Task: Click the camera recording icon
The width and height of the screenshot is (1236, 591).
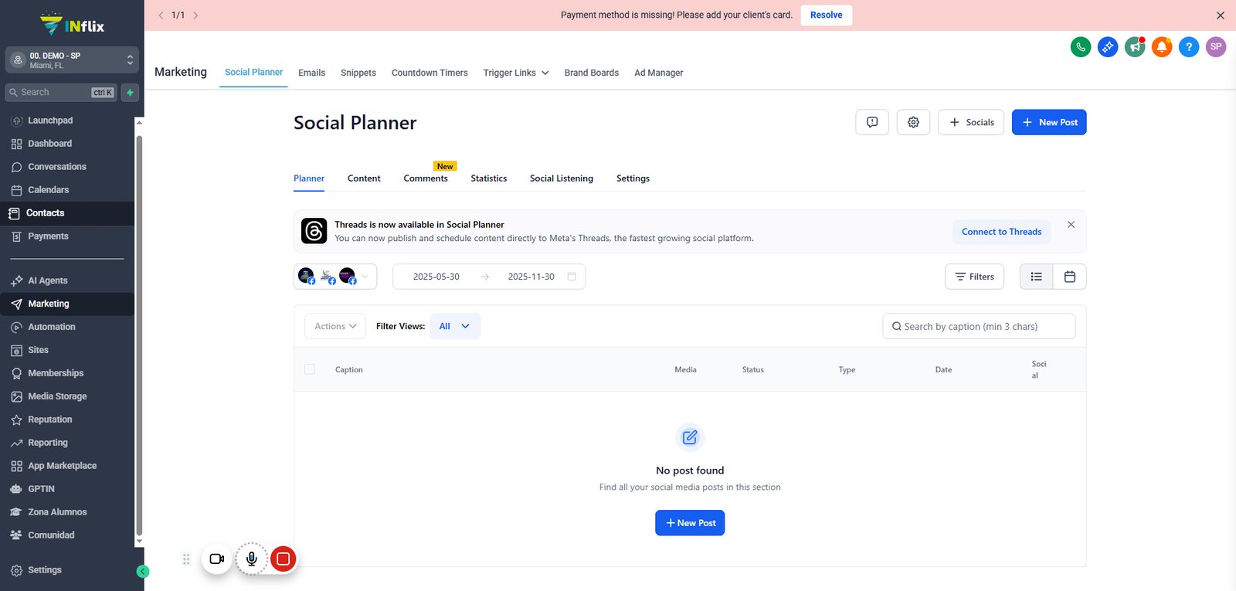Action: 217,559
